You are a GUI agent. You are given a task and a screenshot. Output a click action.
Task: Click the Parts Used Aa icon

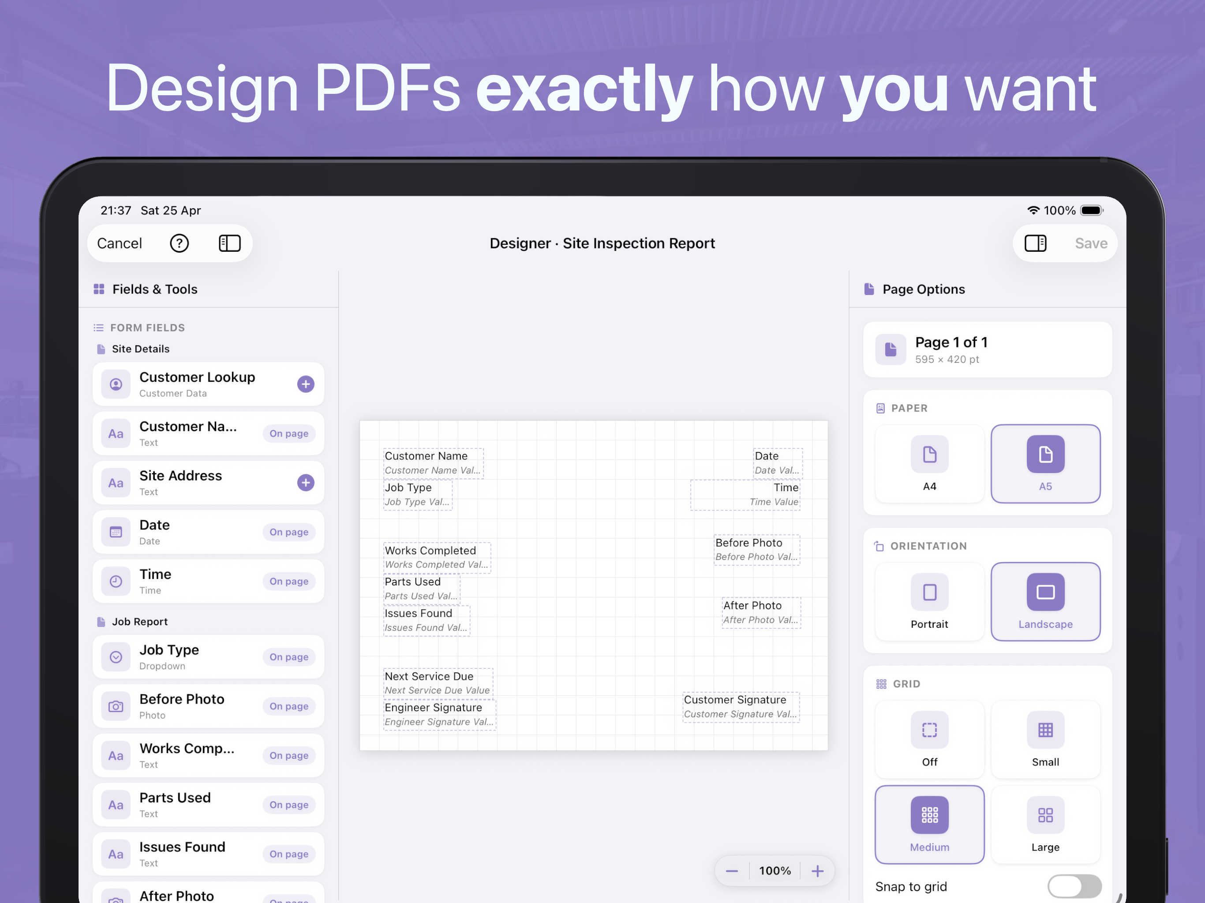click(116, 805)
